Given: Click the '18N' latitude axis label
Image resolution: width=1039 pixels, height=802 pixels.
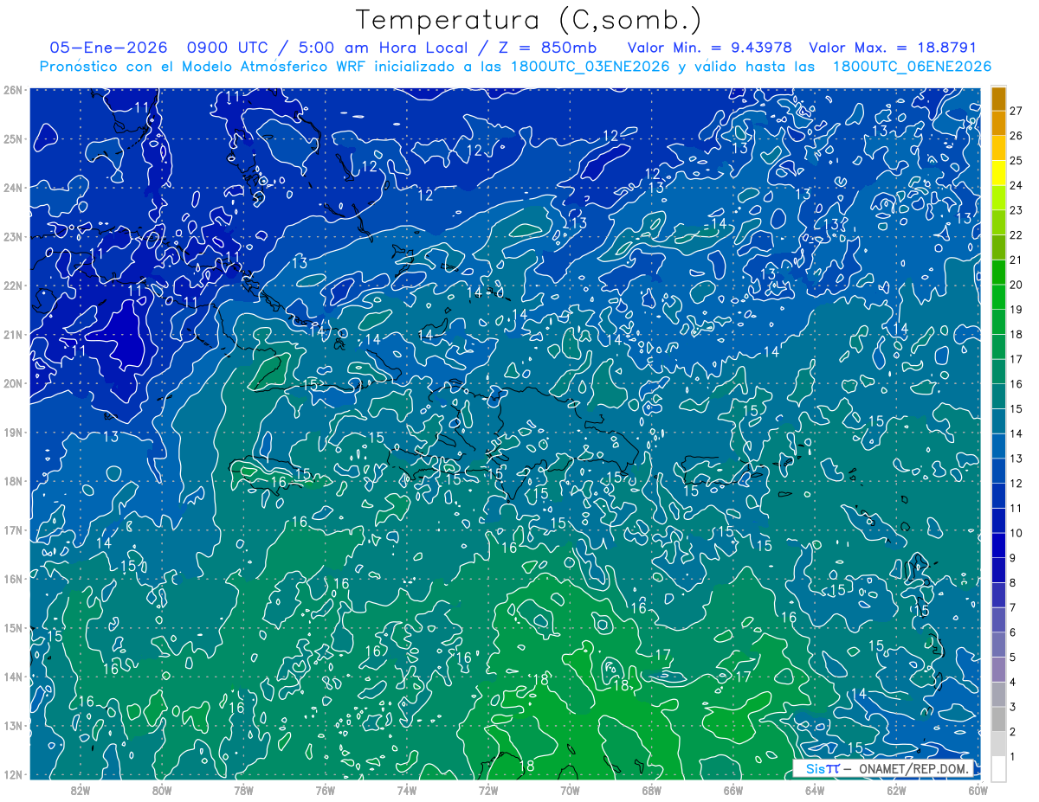Looking at the screenshot, I should pyautogui.click(x=13, y=481).
